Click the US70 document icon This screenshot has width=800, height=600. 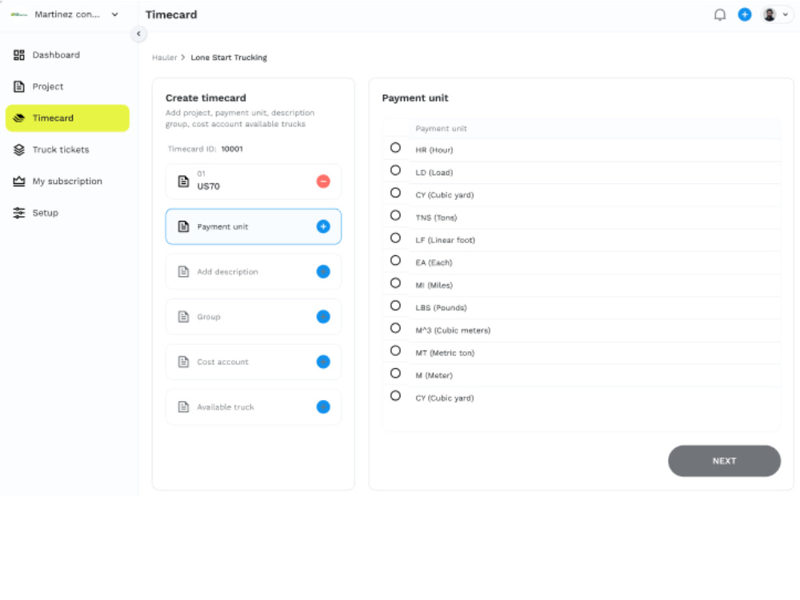pos(183,181)
